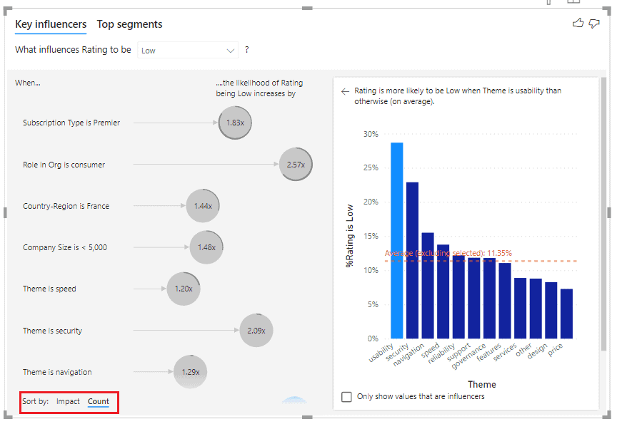
Task: Sort influencers by Impact
Action: [x=68, y=401]
